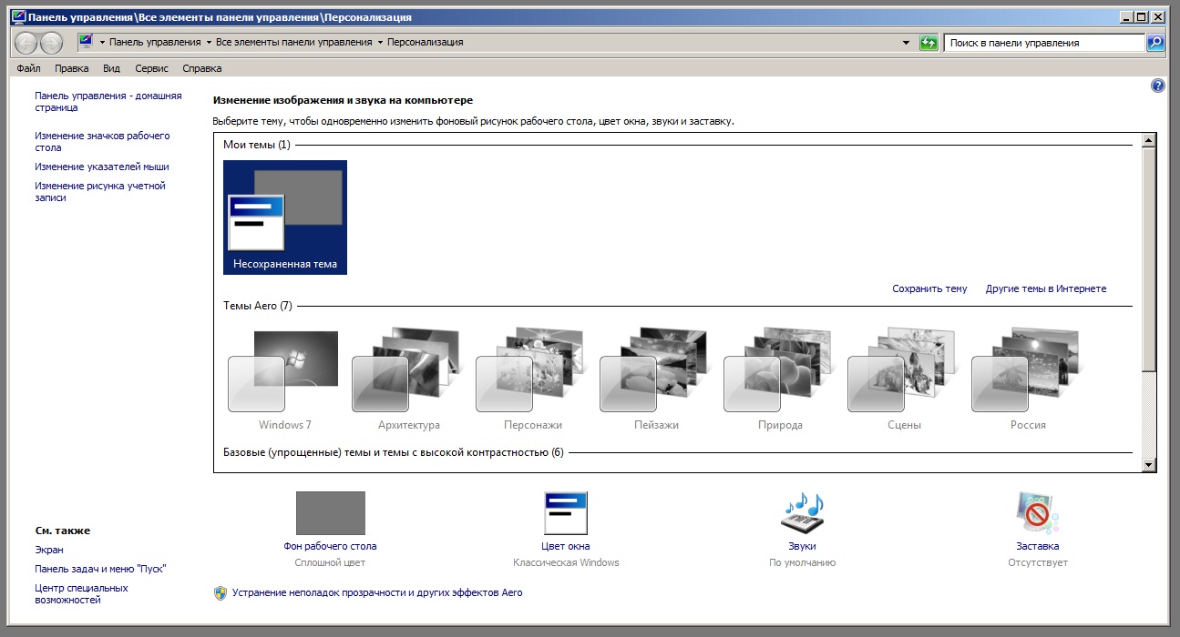The width and height of the screenshot is (1180, 637).
Task: Expand dropdown arrow before Персонализация breadcrumb
Action: pyautogui.click(x=380, y=43)
